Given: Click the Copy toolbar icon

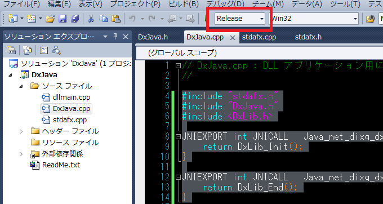Looking at the screenshot, I should click(103, 19).
